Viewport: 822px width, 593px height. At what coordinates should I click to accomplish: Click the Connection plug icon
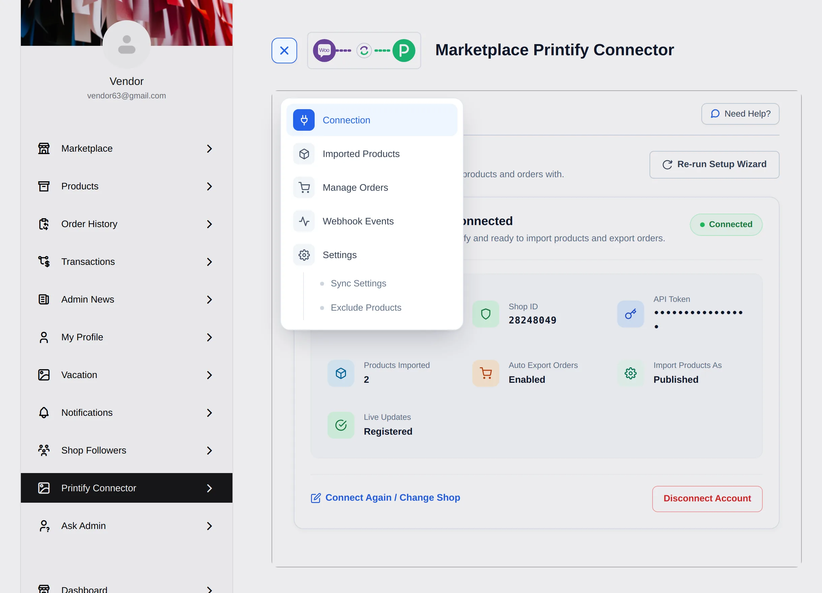click(x=304, y=120)
